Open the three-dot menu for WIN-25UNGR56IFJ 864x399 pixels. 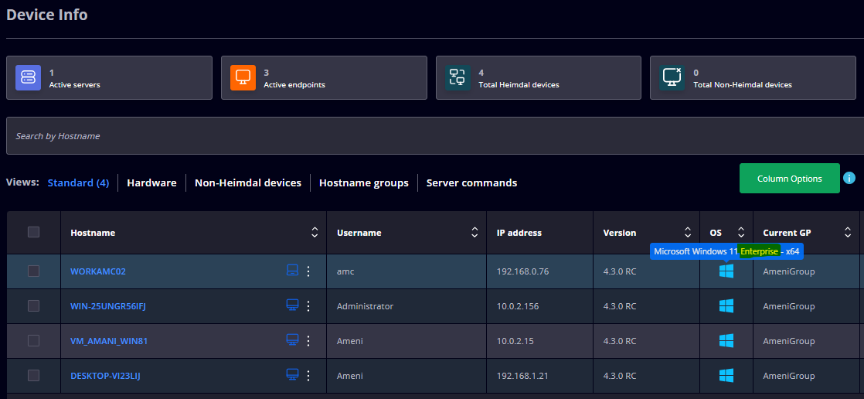pyautogui.click(x=308, y=306)
